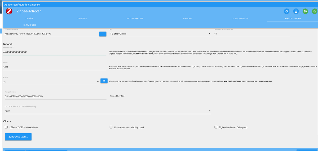
Task: Click the channel scan waveform button
Action: pos(104,81)
